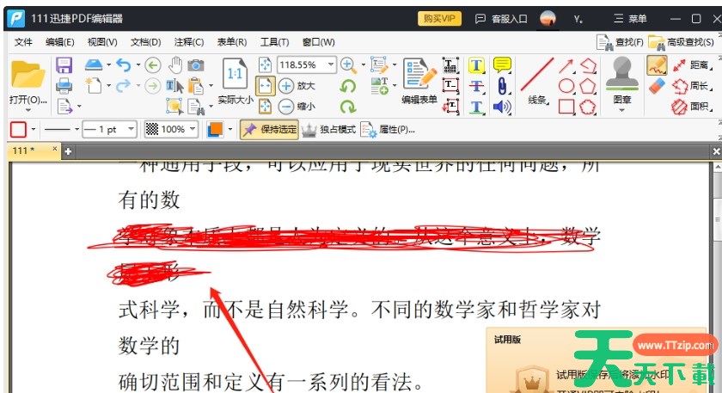Open the zoom percentage 118.55% dropdown

coord(331,64)
